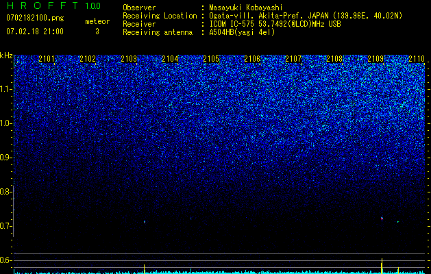Click the 0.7 kHz axis label

point(5,226)
